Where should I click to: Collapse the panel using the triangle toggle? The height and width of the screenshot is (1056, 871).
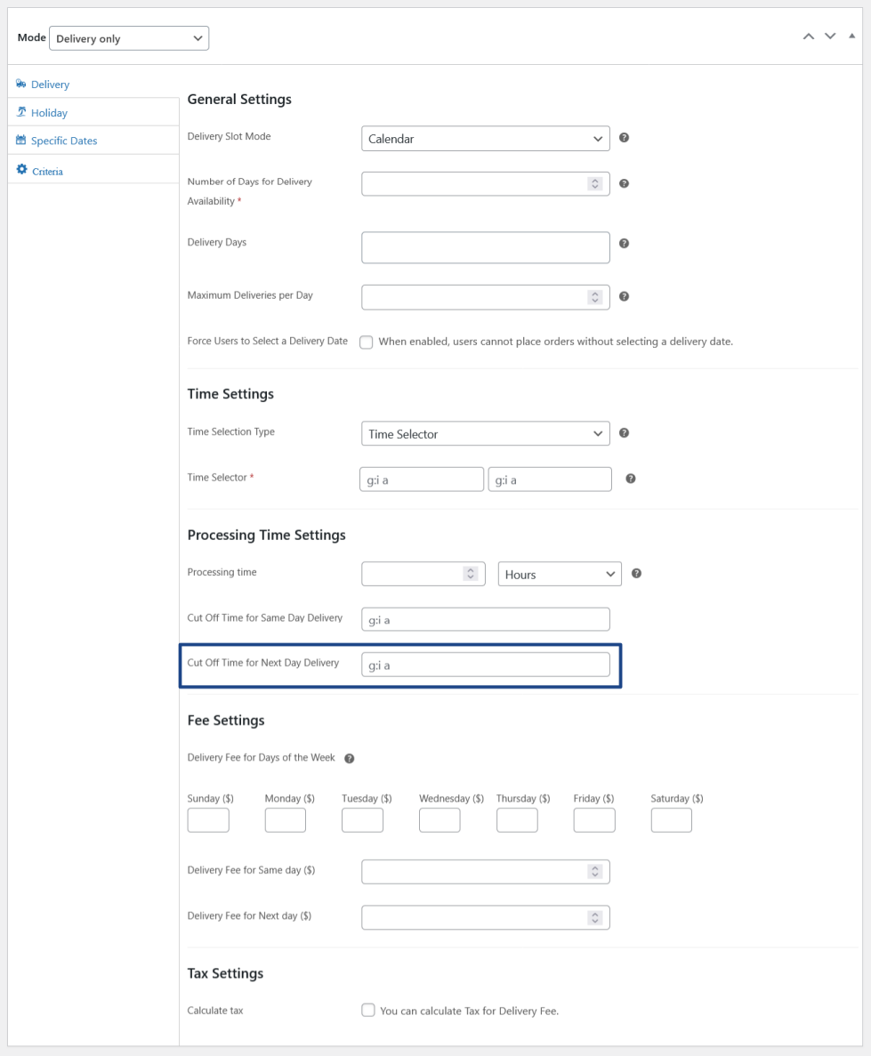point(851,36)
